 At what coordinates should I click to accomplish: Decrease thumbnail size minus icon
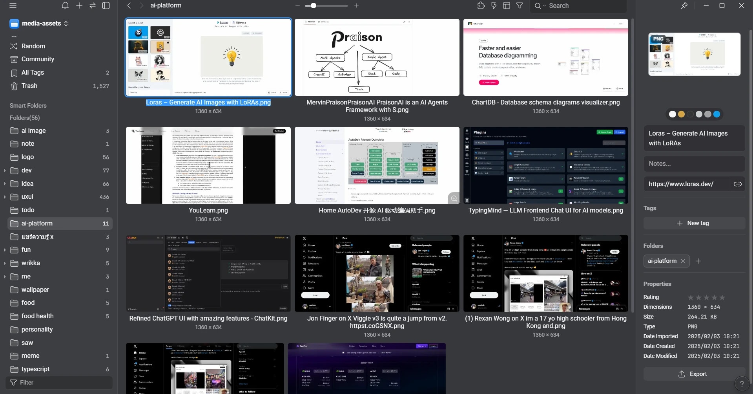pos(297,5)
